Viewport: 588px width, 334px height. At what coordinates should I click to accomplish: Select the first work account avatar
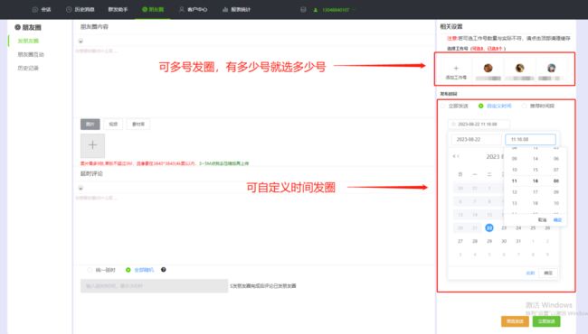[488, 68]
